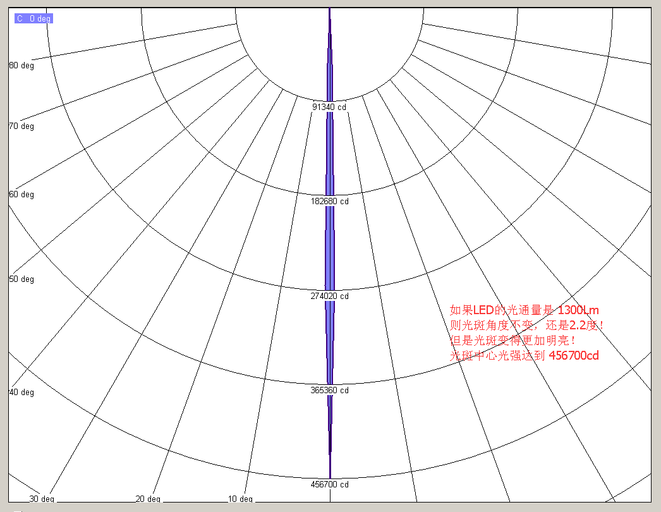Click the 274020 cd axis label
Image resolution: width=661 pixels, height=512 pixels.
[x=329, y=296]
